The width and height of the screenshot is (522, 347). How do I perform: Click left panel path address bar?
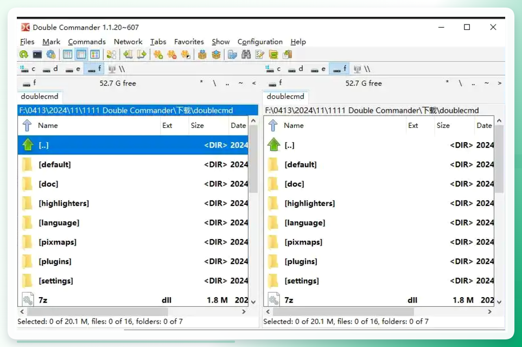(x=138, y=111)
